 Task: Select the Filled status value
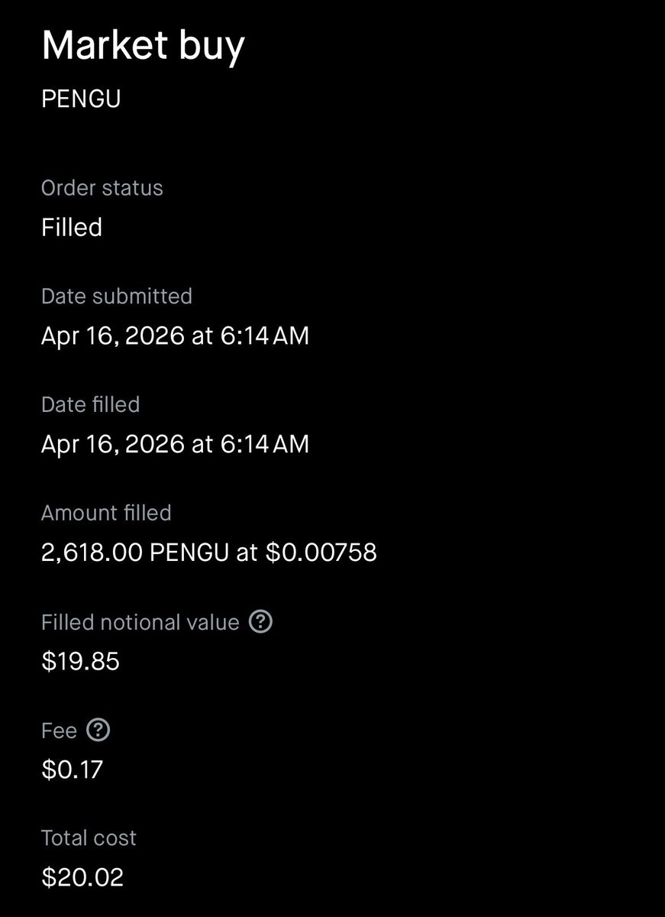tap(72, 227)
